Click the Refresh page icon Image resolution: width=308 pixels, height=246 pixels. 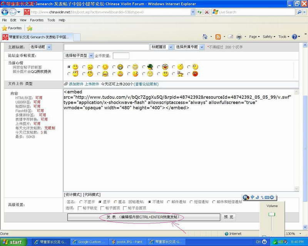pyautogui.click(x=199, y=12)
